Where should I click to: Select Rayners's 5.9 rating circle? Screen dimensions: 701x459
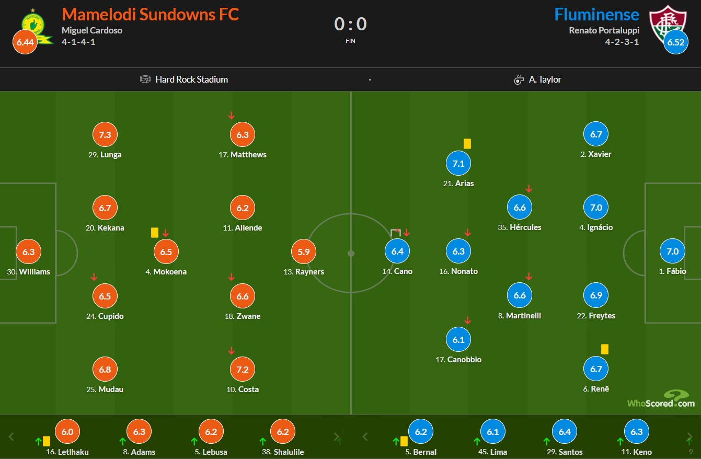[x=304, y=252]
